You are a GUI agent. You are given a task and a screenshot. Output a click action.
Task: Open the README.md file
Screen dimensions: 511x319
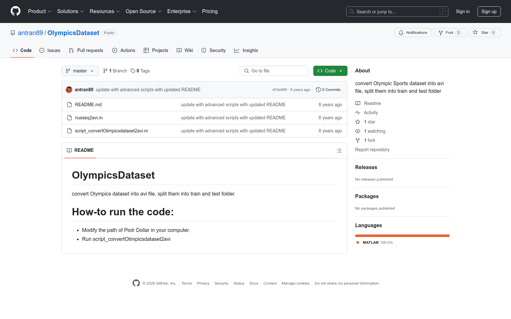pyautogui.click(x=88, y=105)
